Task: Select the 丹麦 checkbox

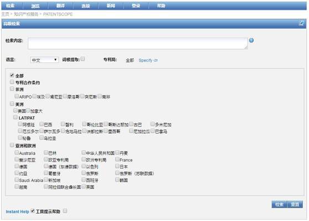Action: 117,152
